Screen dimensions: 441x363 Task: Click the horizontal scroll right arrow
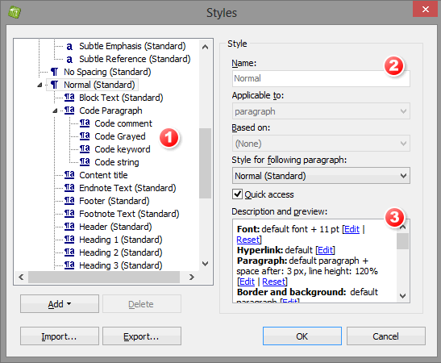[x=192, y=277]
